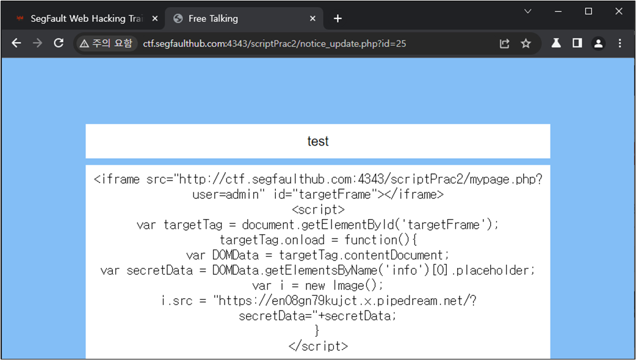Share this page icon in address bar

[x=504, y=43]
